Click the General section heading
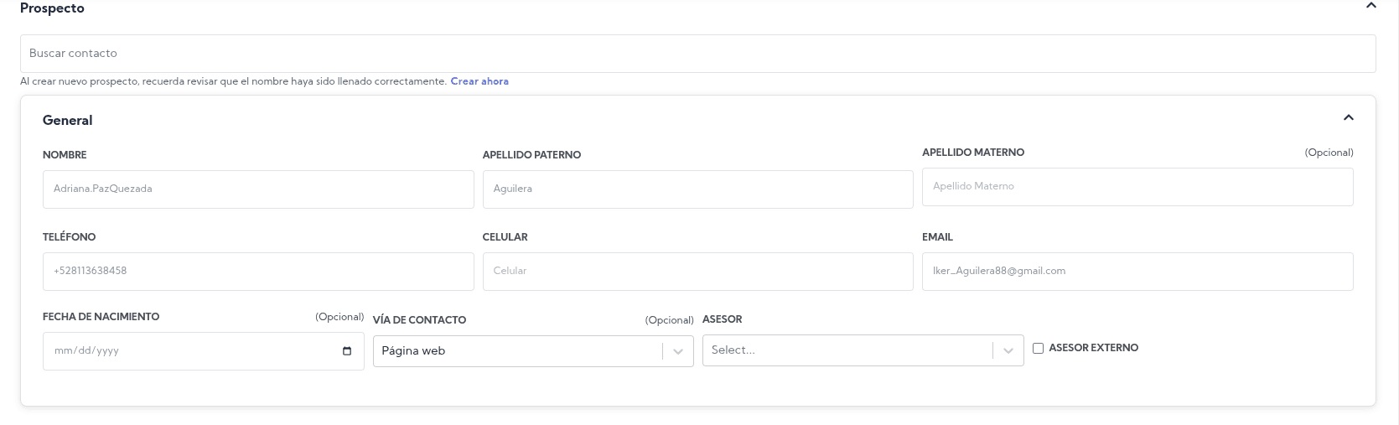Image resolution: width=1399 pixels, height=425 pixels. [68, 121]
